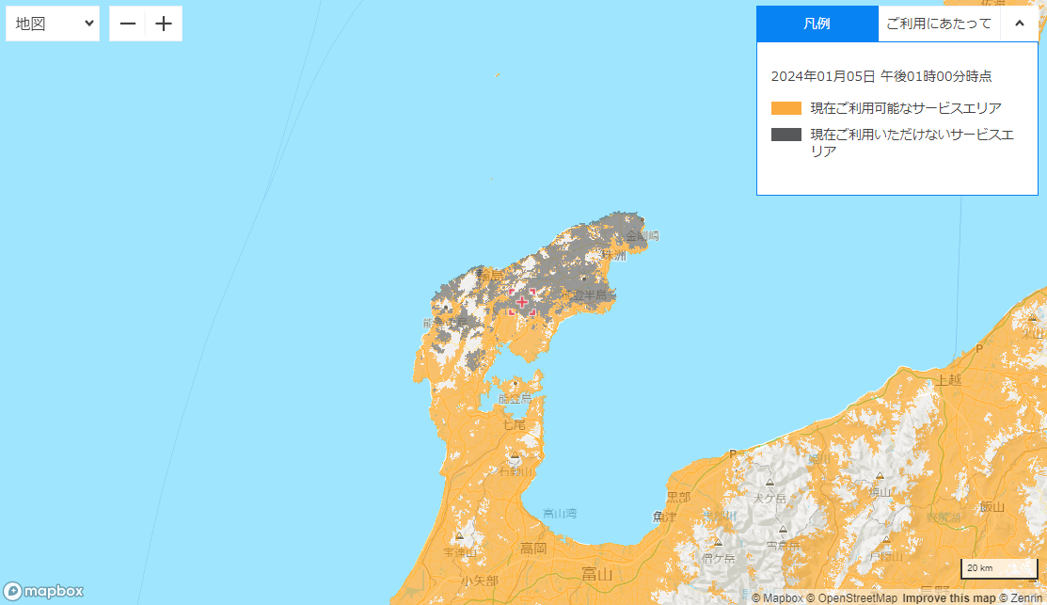The width and height of the screenshot is (1047, 605).
Task: Select the 凡例 tab
Action: tap(817, 24)
